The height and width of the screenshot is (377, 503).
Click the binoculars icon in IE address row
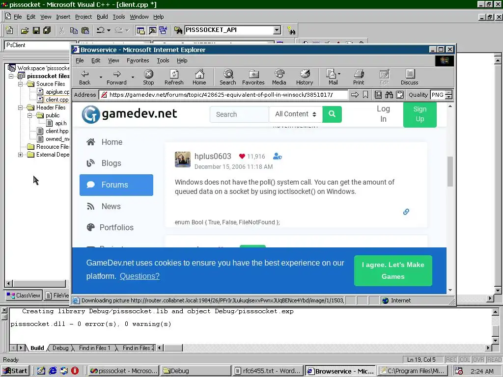click(x=389, y=95)
